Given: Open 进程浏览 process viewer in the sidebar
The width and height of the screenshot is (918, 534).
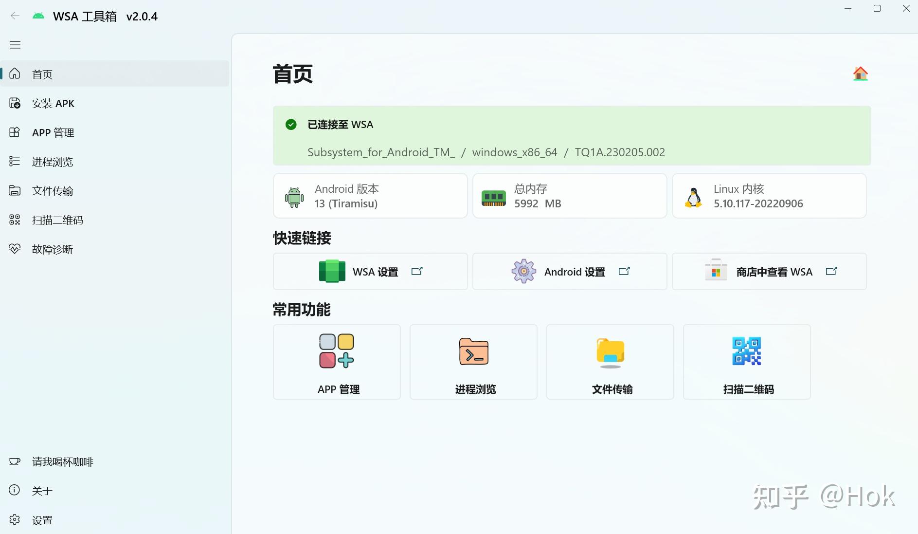Looking at the screenshot, I should 51,162.
